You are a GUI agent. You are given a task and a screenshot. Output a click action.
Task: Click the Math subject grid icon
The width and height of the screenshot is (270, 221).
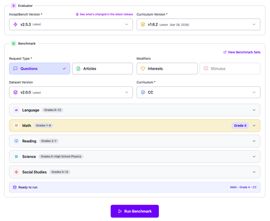[17, 125]
